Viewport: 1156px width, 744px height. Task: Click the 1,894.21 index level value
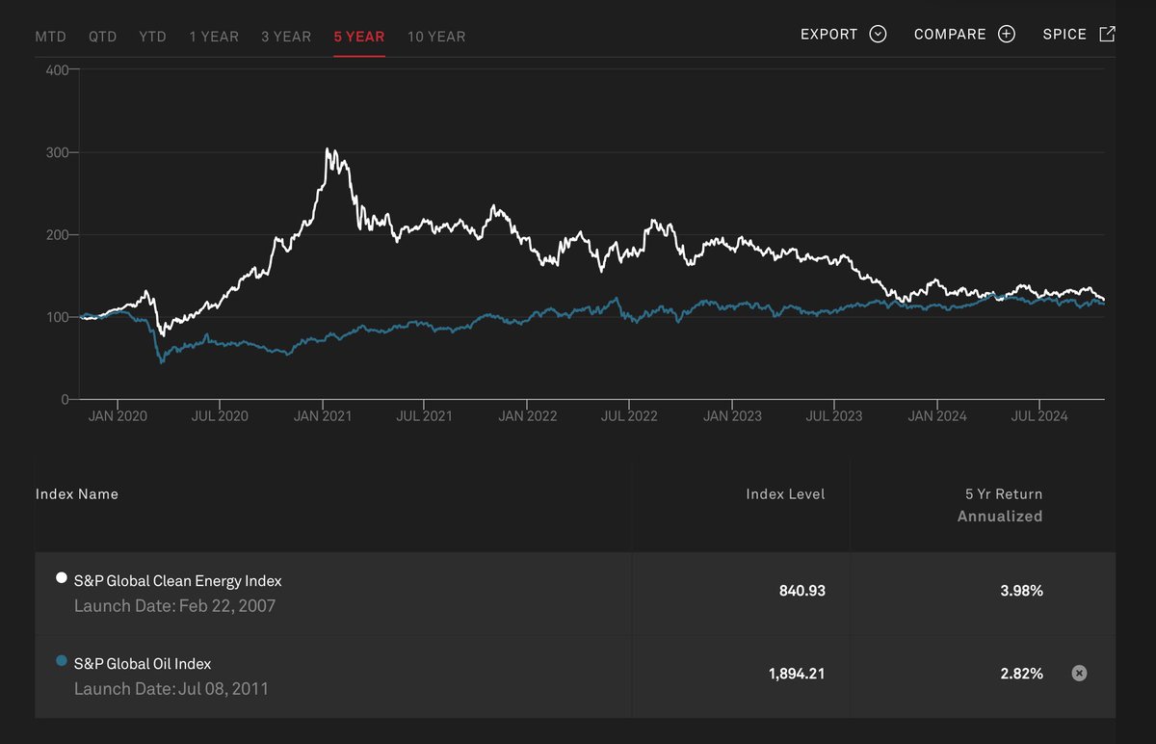(797, 674)
